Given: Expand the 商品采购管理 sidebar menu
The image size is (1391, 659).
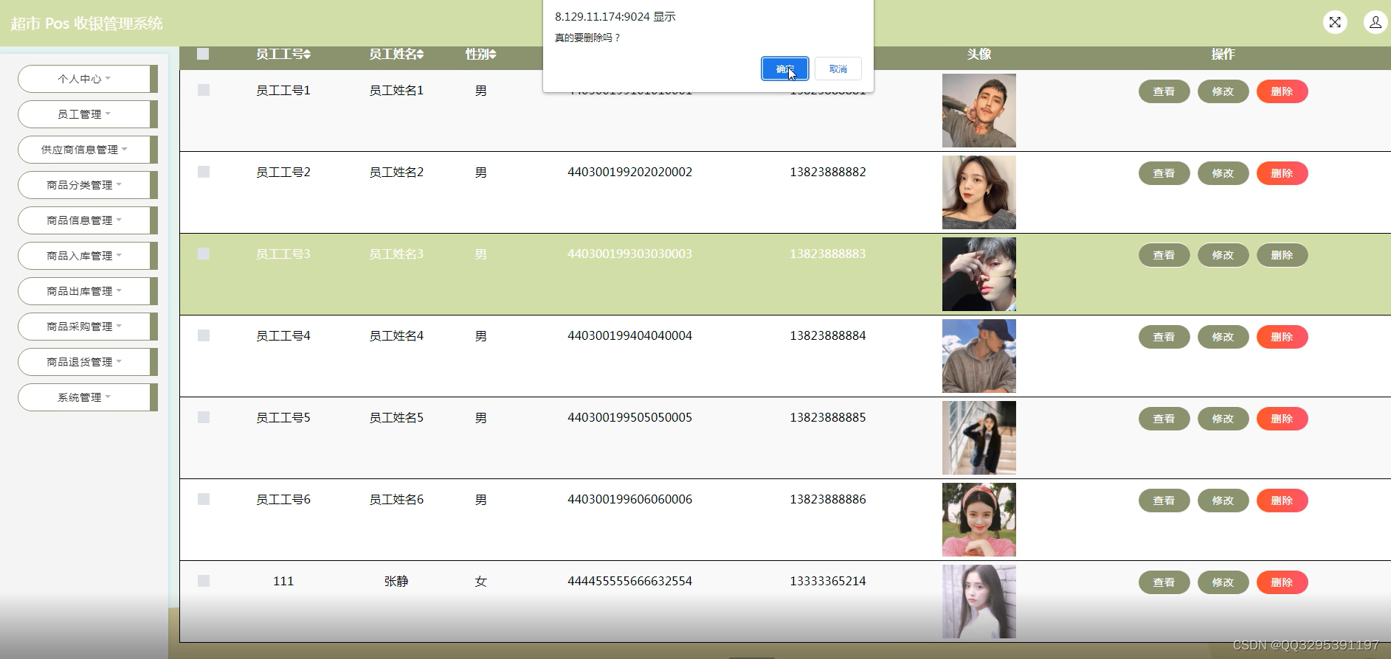Looking at the screenshot, I should click(87, 327).
